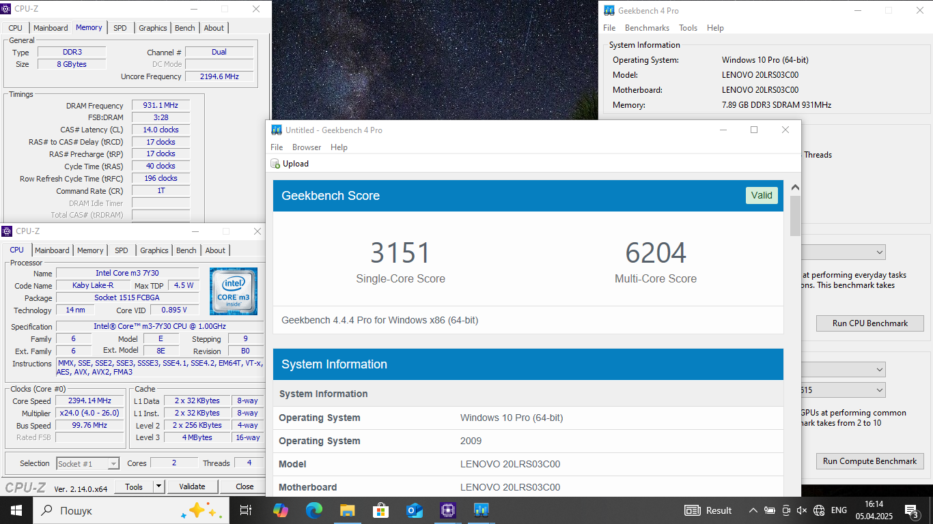933x524 pixels.
Task: Open the Result news widget in the taskbar
Action: pyautogui.click(x=708, y=510)
